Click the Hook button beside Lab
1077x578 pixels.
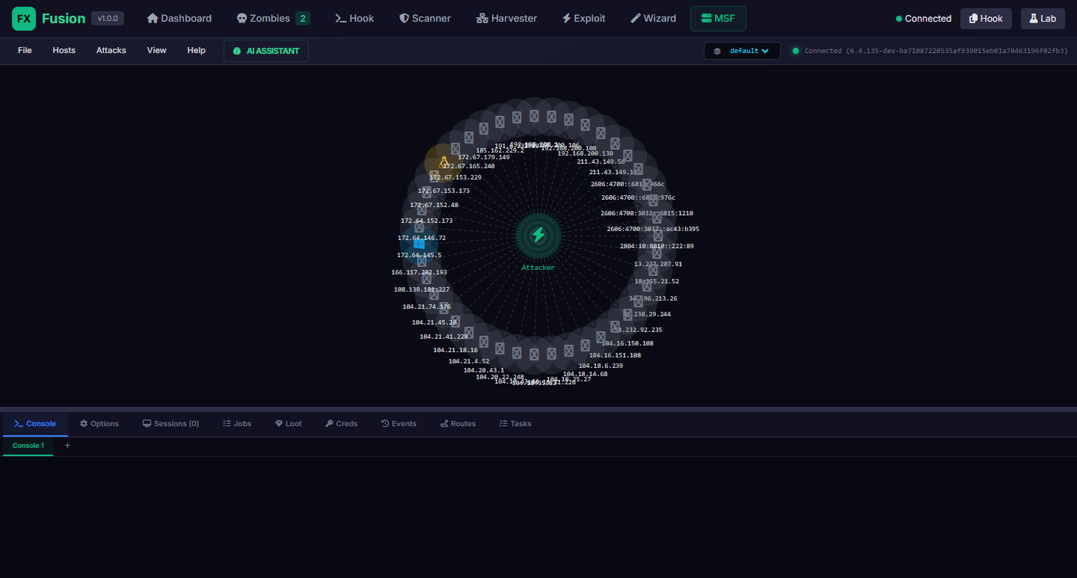(986, 19)
